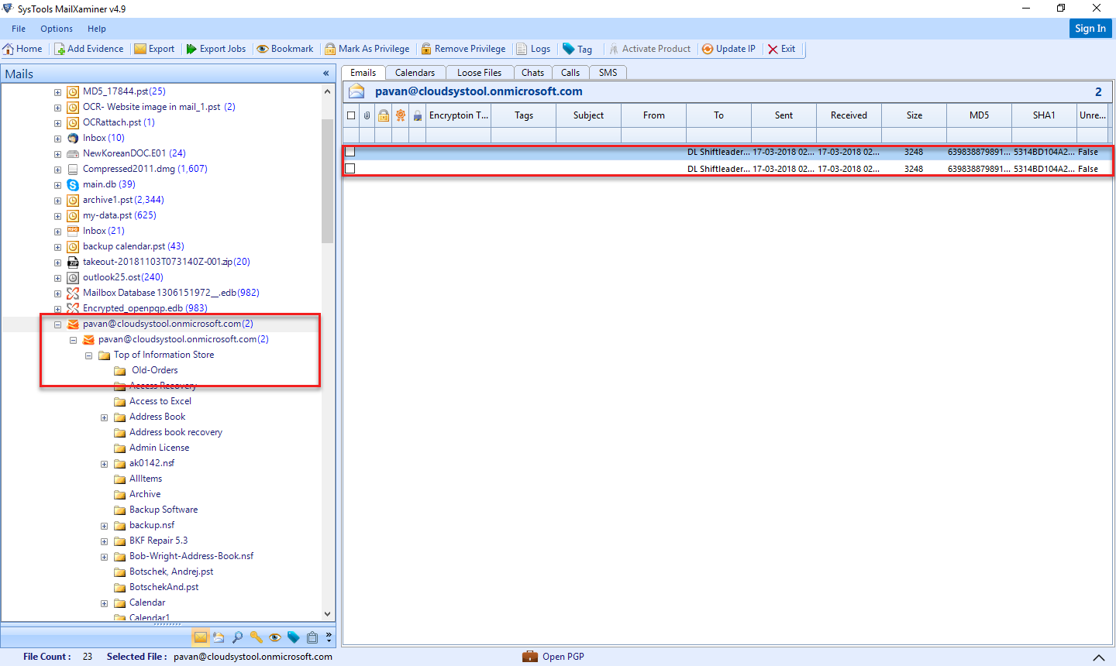Expand the BKF Repair 5.3 folder node
The width and height of the screenshot is (1116, 666).
tap(104, 541)
